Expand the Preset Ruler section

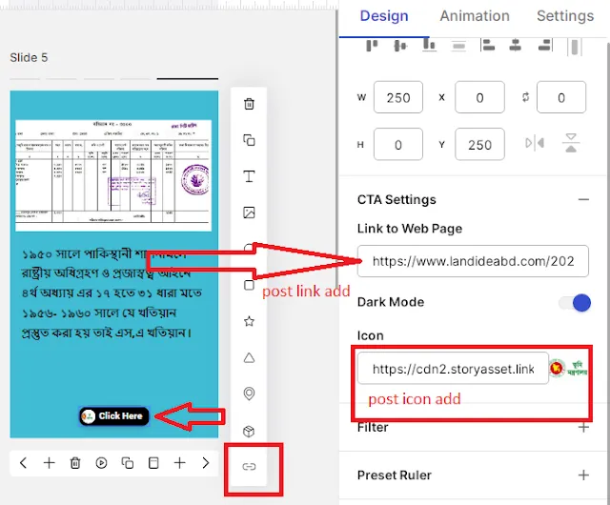pos(582,475)
